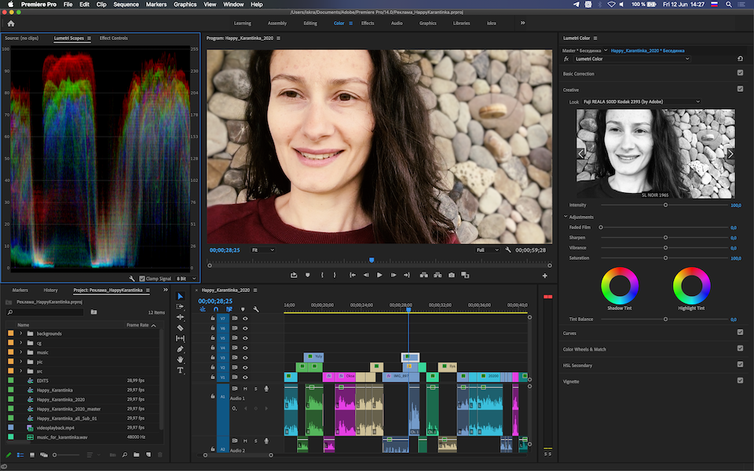This screenshot has height=471, width=754.
Task: Open timeline display settings wrench
Action: point(256,309)
